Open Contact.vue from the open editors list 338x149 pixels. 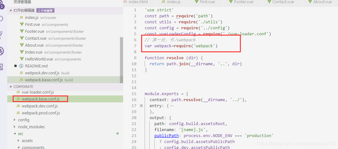point(65,38)
